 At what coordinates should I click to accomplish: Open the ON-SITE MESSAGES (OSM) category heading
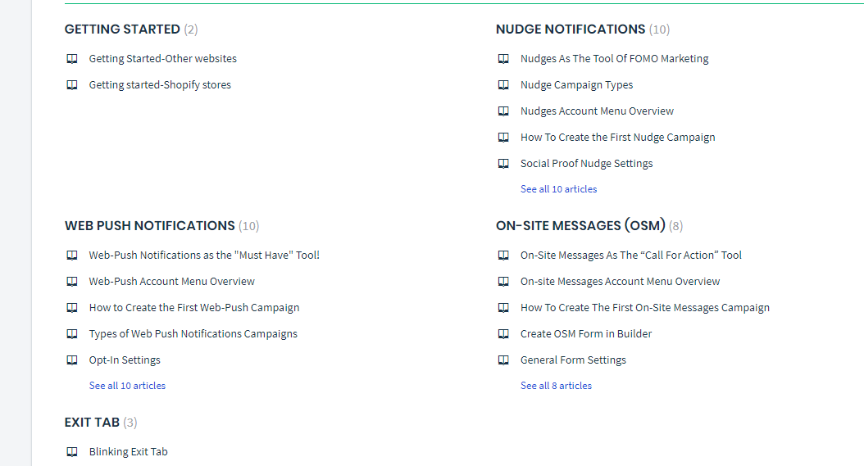tap(580, 226)
